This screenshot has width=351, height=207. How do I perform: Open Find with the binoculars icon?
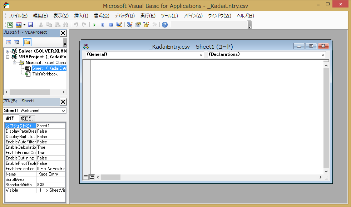65,25
